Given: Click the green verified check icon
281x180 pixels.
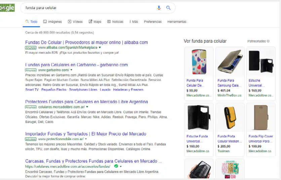Looking at the screenshot, I should [x=116, y=166].
